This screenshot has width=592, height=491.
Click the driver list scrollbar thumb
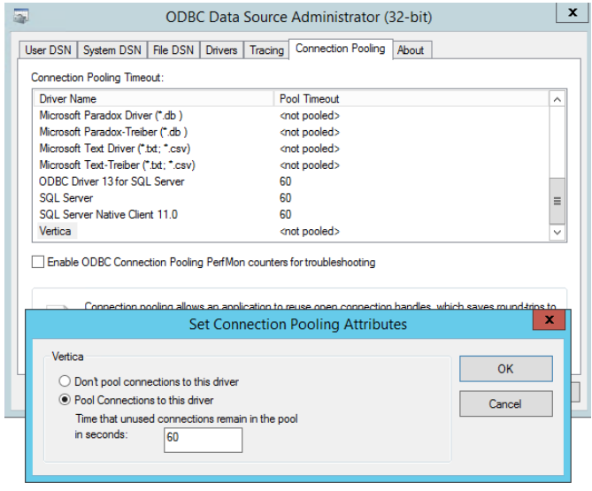[x=557, y=201]
